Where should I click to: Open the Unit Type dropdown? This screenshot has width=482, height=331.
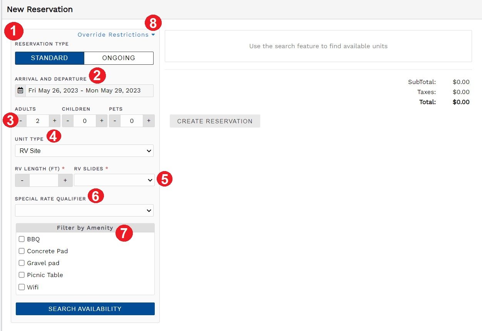[84, 151]
